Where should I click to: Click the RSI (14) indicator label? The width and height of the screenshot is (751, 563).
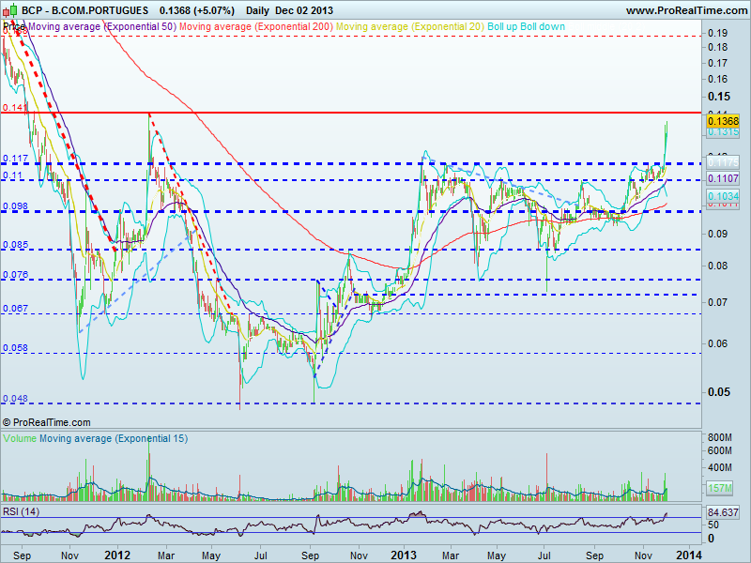(21, 511)
